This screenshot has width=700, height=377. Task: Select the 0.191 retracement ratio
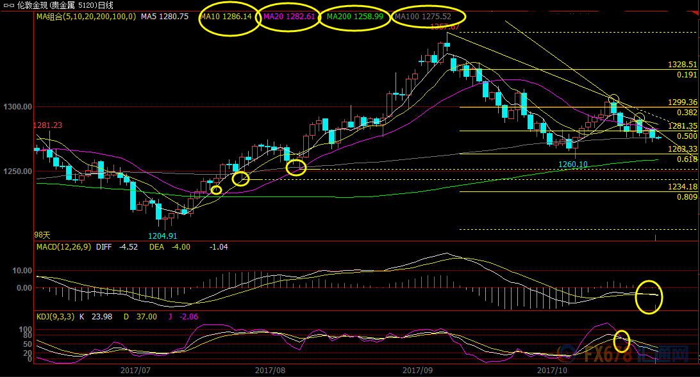(x=687, y=75)
